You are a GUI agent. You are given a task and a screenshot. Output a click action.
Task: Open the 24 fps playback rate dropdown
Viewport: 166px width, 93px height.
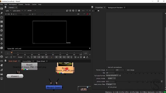point(11,57)
